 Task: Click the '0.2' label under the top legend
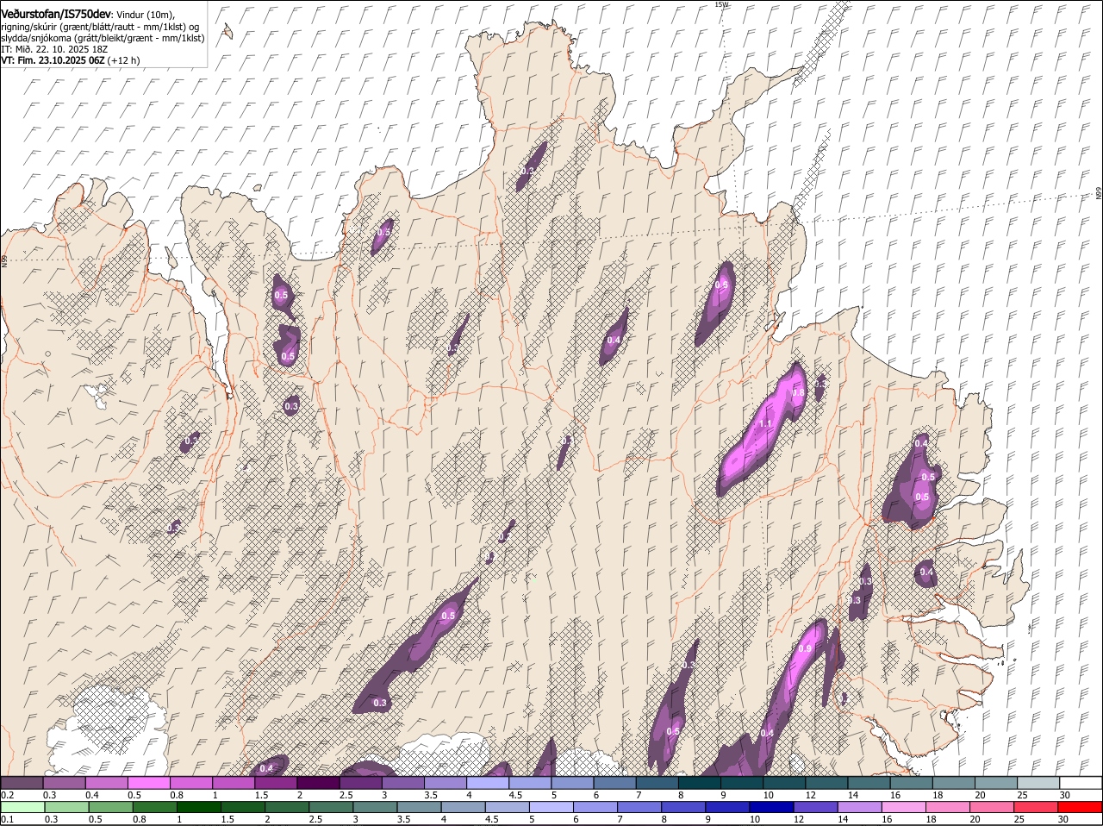pyautogui.click(x=7, y=795)
